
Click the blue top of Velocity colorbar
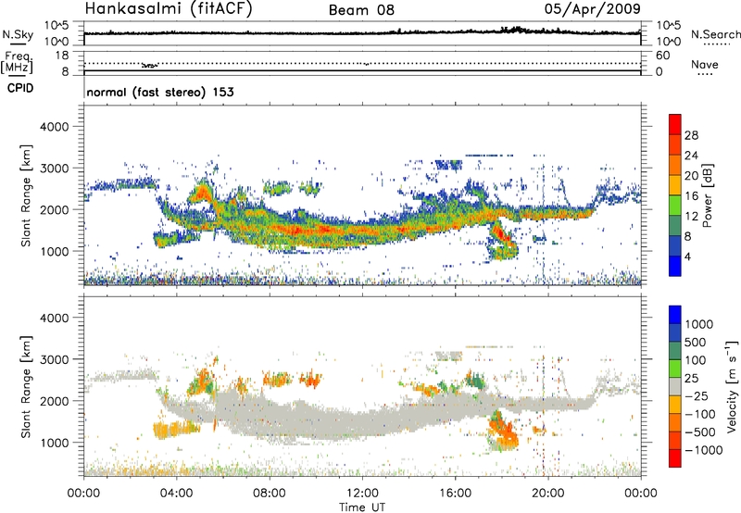675,315
